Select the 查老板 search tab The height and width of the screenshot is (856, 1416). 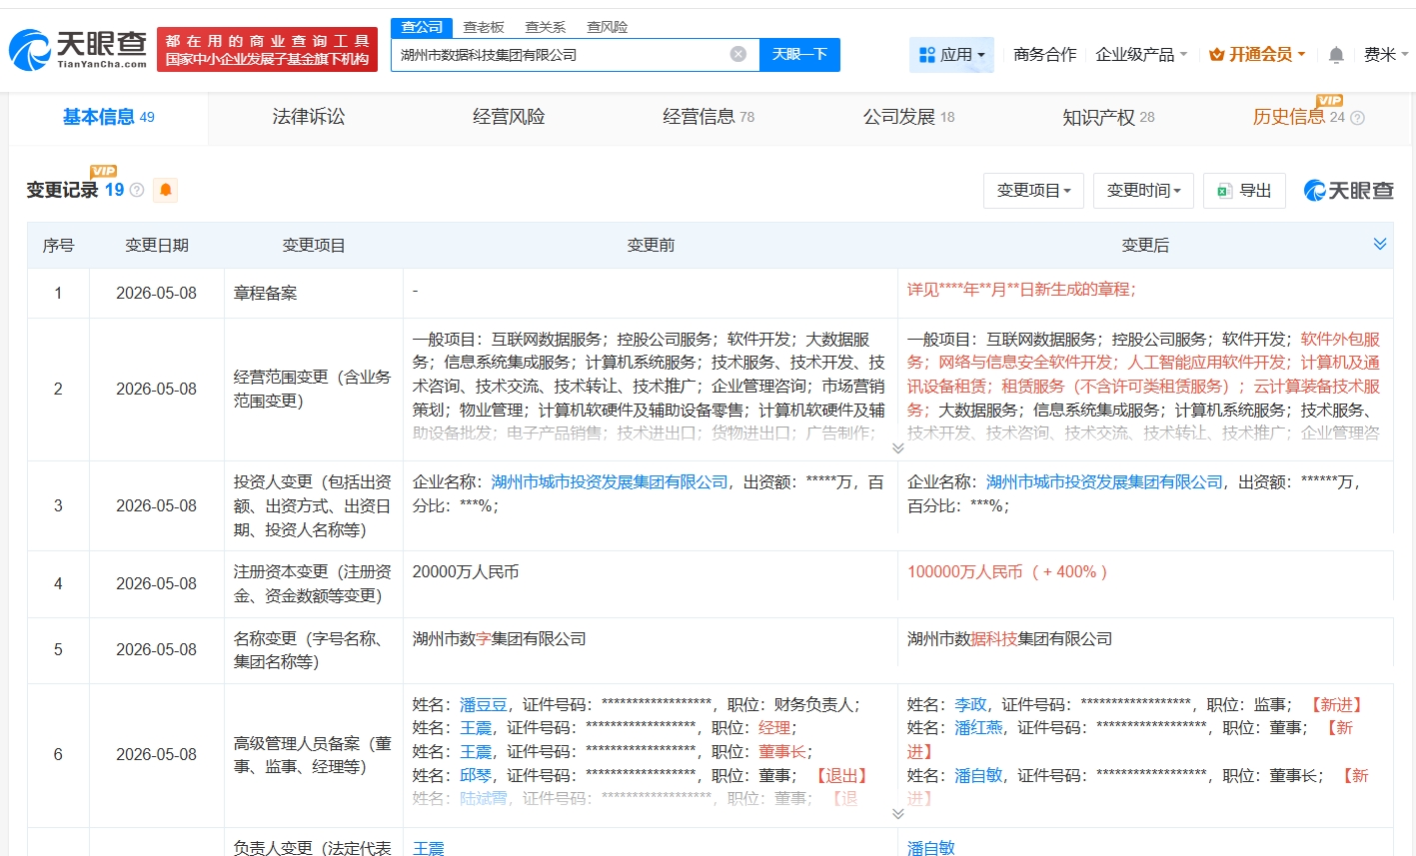484,27
